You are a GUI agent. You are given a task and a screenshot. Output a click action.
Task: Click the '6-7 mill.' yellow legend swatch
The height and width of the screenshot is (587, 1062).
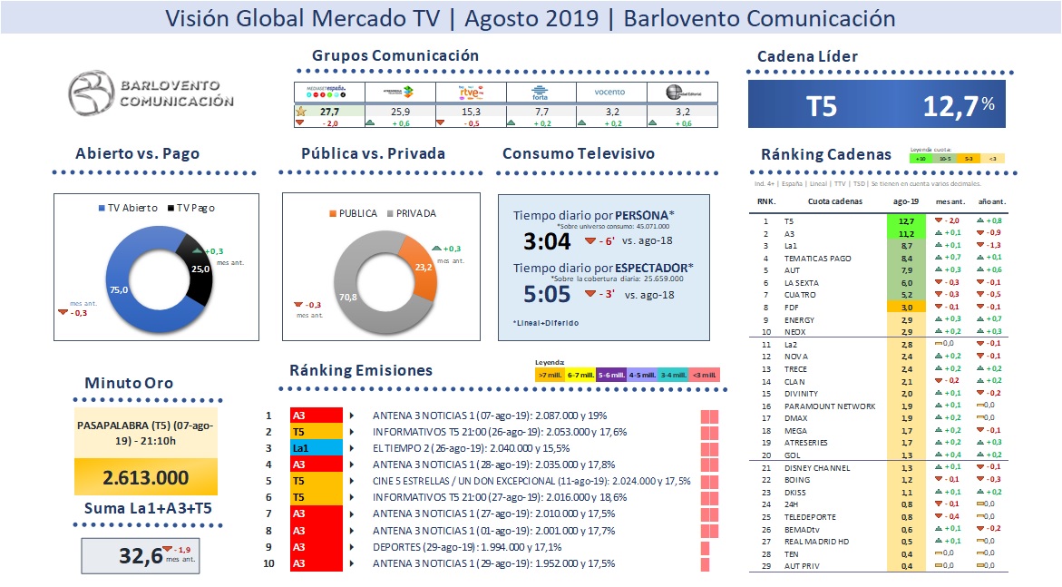pyautogui.click(x=580, y=375)
